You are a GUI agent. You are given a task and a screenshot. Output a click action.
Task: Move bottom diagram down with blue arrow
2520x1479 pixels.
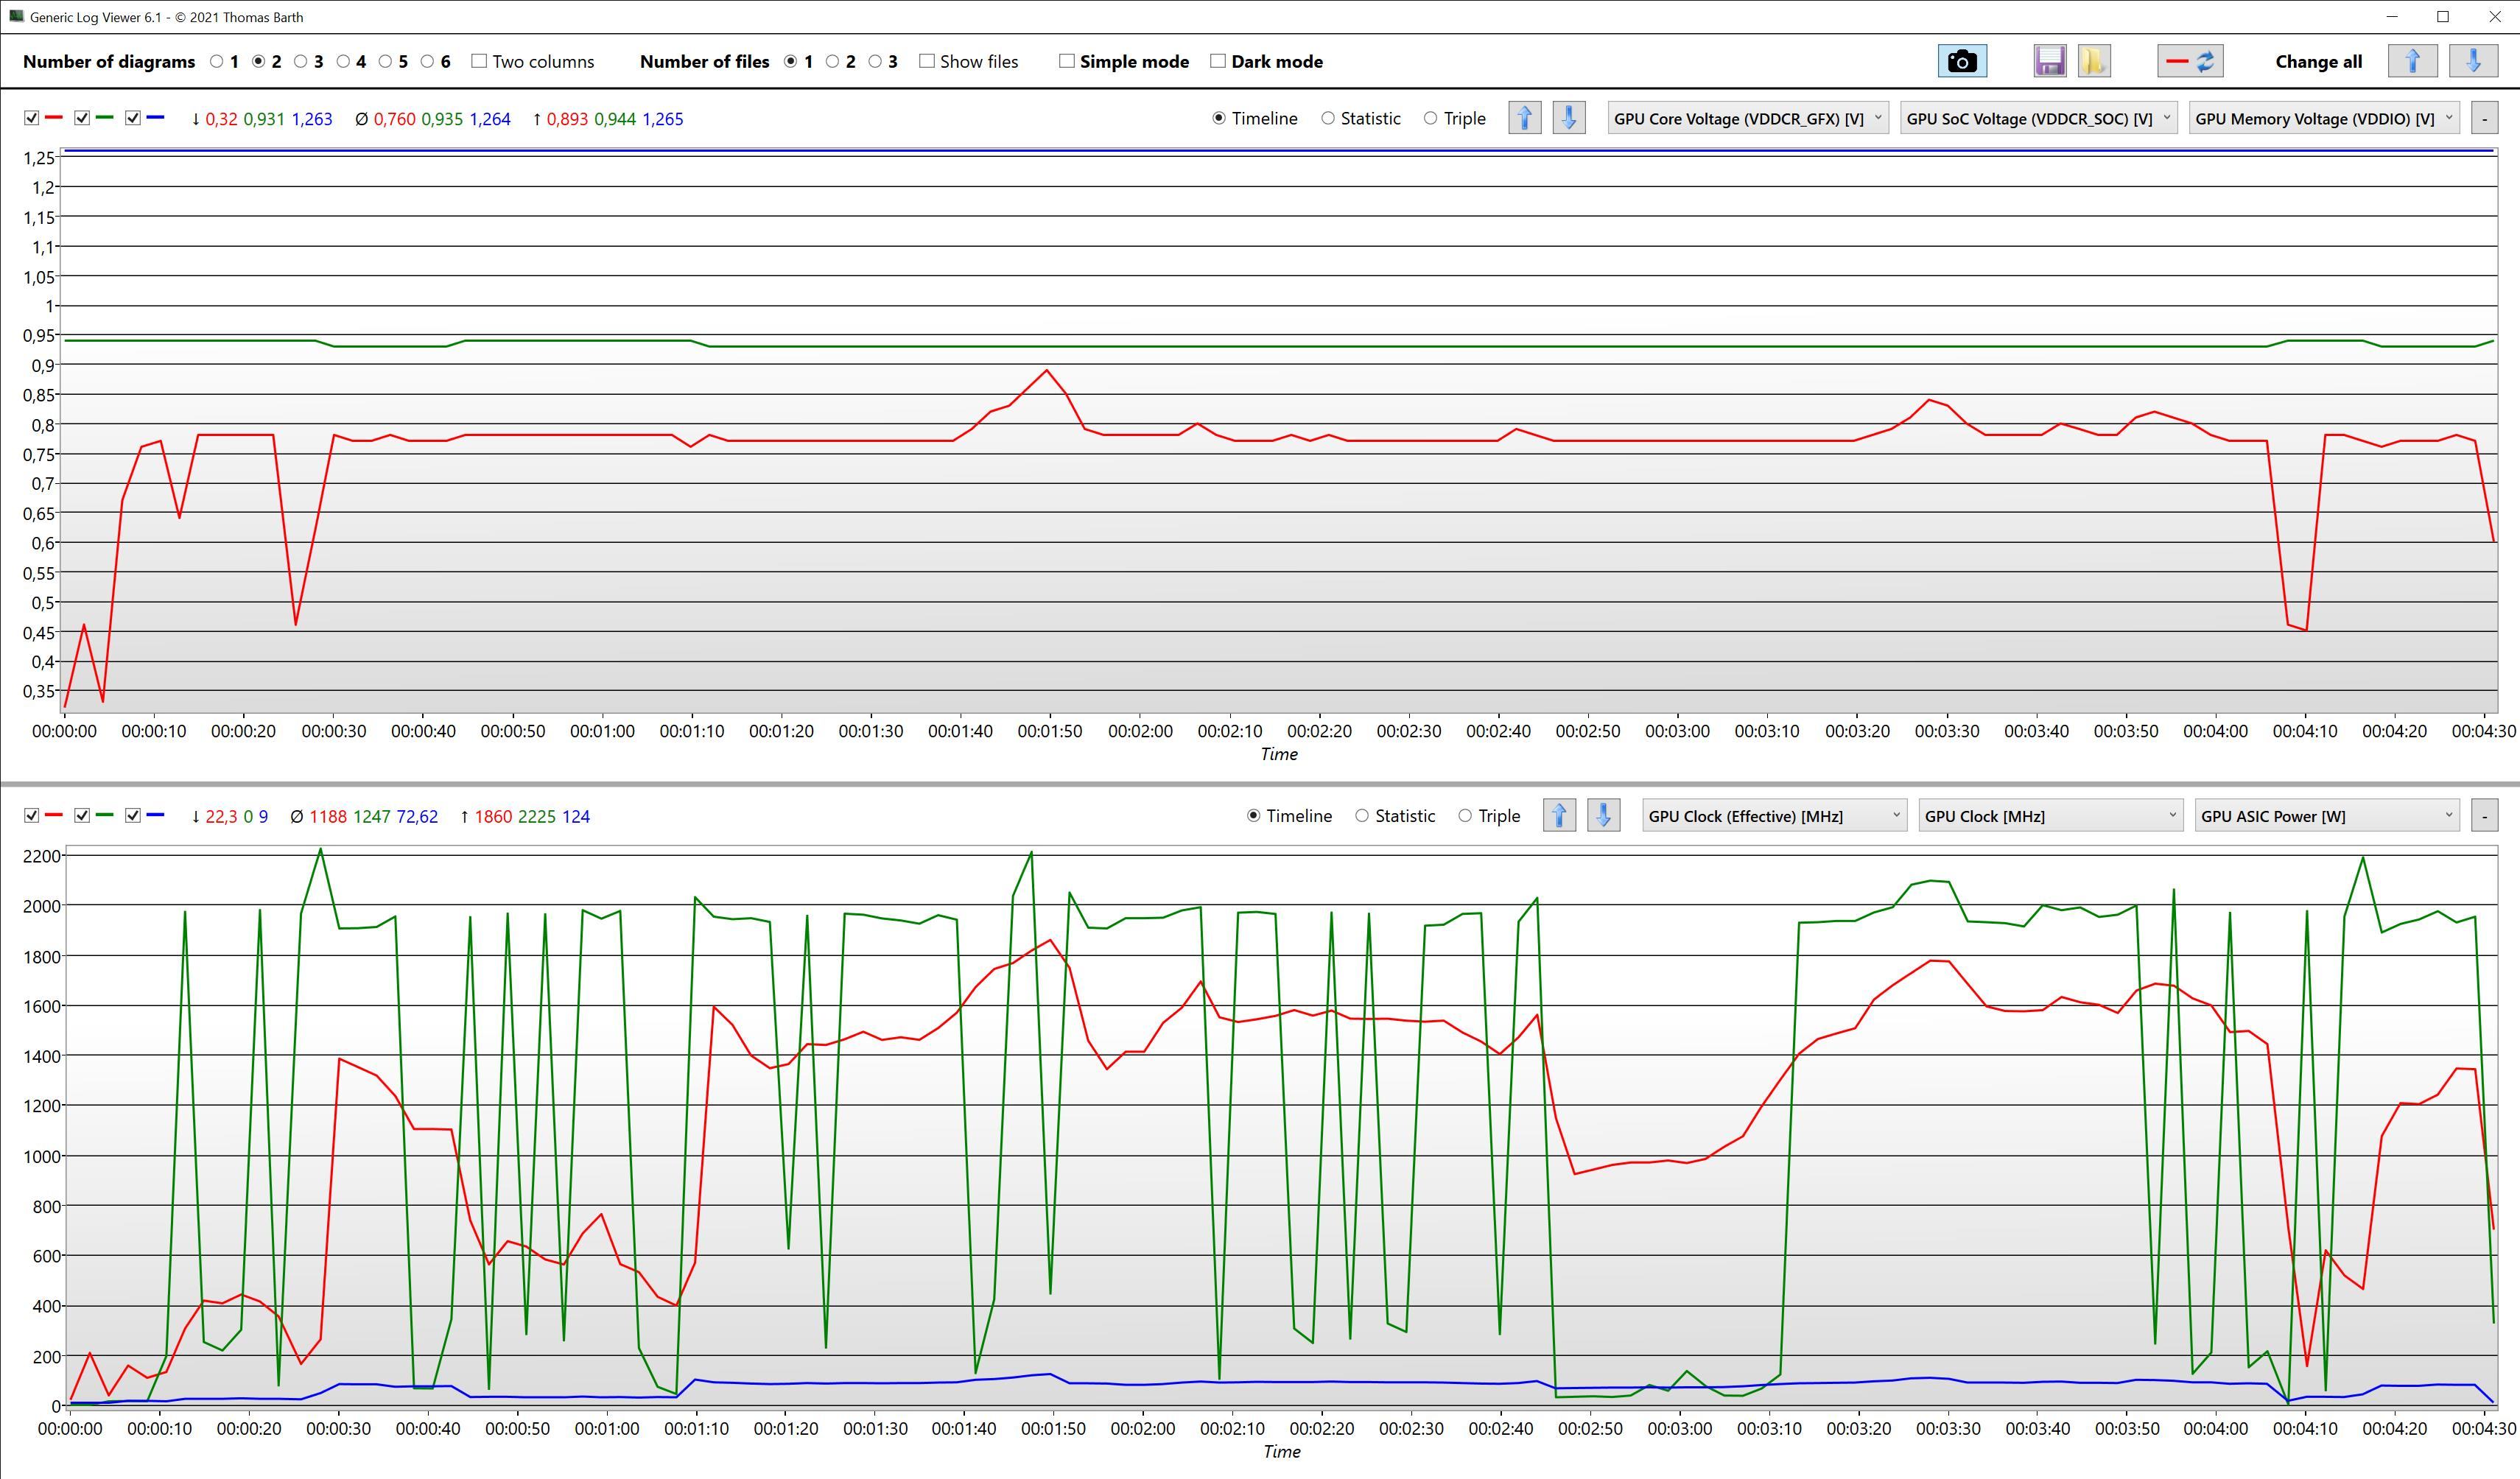(1604, 816)
